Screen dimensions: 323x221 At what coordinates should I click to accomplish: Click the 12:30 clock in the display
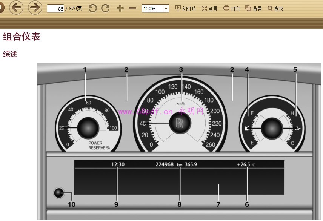click(x=118, y=164)
